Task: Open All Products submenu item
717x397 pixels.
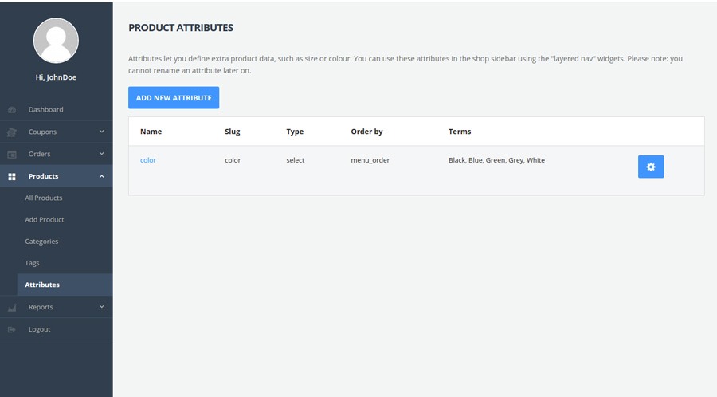Action: click(44, 198)
